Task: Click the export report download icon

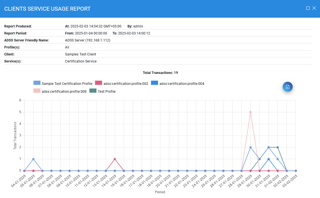Action: (x=287, y=87)
